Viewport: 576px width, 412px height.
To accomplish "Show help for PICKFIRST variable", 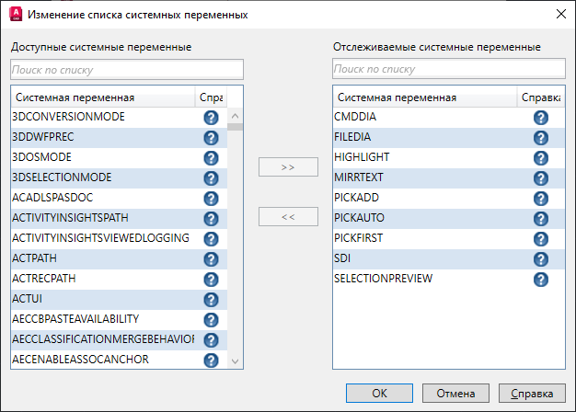I will pos(541,239).
